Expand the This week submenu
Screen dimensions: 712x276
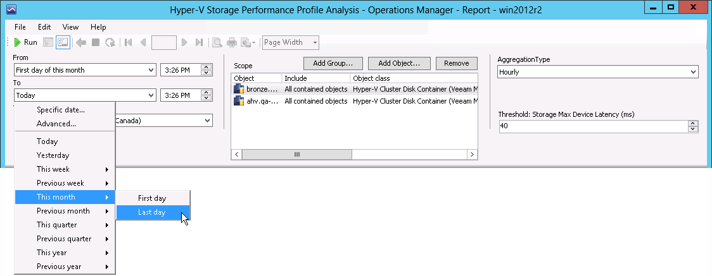(x=65, y=169)
